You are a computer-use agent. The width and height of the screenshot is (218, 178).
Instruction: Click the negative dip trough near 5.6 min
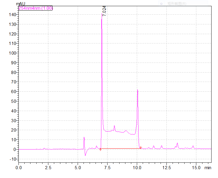pos(85,155)
